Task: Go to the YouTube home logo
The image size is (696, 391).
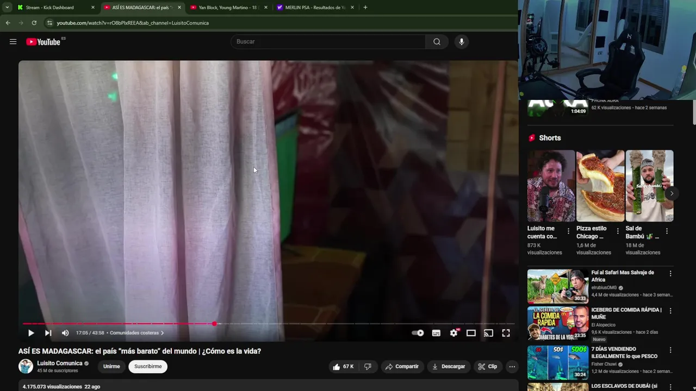Action: 43,42
